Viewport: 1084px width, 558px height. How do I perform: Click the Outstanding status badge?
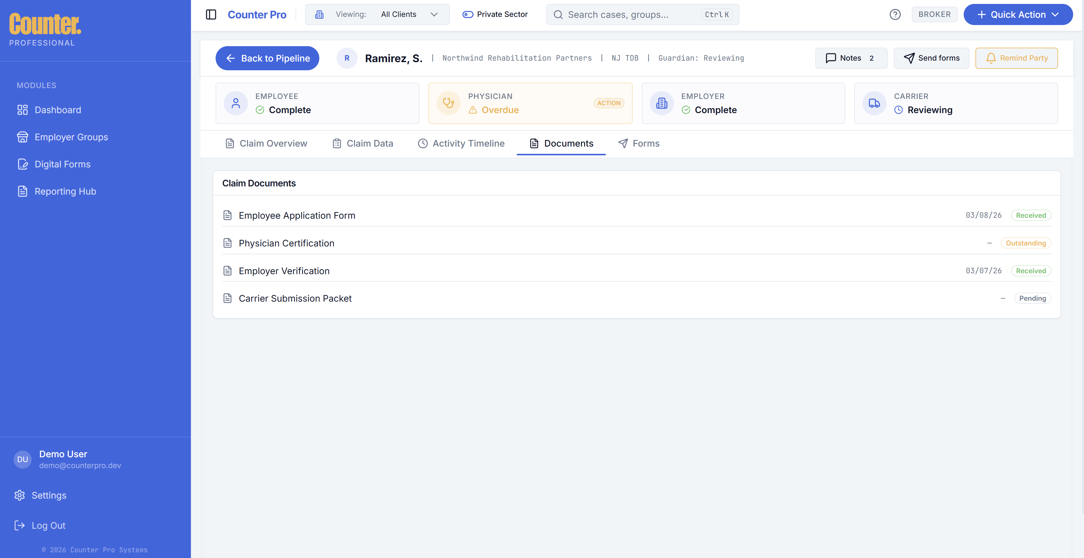click(1025, 243)
